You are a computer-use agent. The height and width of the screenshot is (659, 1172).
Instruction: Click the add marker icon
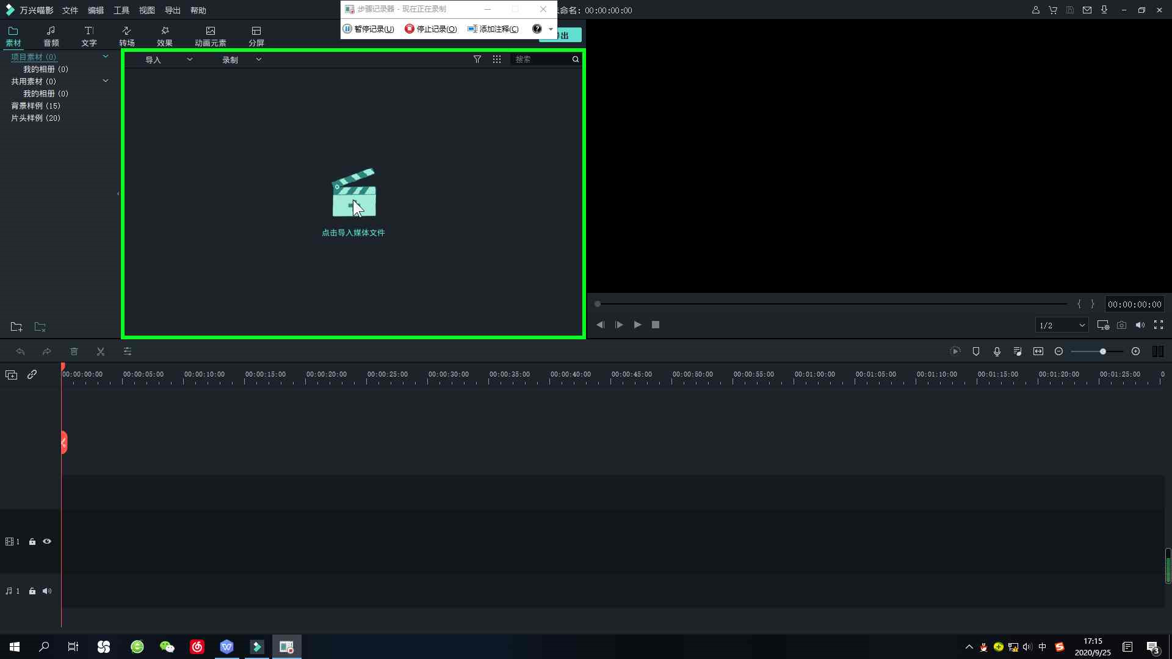pos(976,351)
